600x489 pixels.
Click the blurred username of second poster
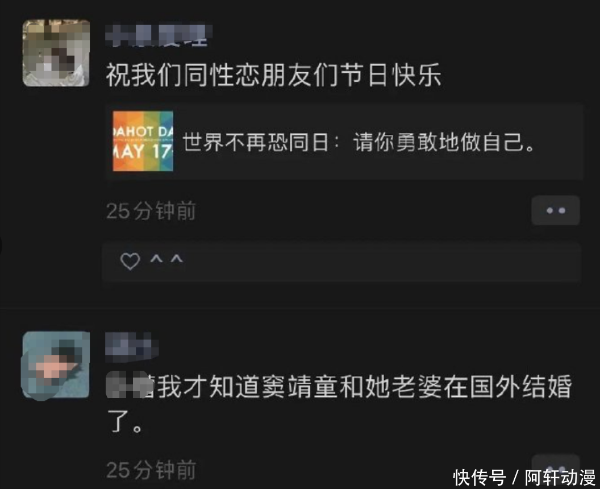click(131, 347)
